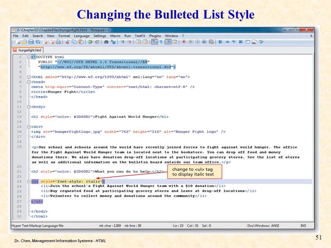
Task: Click the Open file folder icon
Action: click(x=24, y=42)
